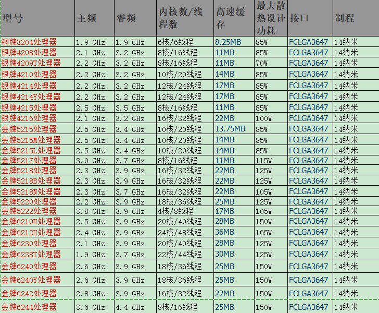Select the 金牌6240Y处理器 cell
The height and width of the screenshot is (313, 379).
(37, 280)
